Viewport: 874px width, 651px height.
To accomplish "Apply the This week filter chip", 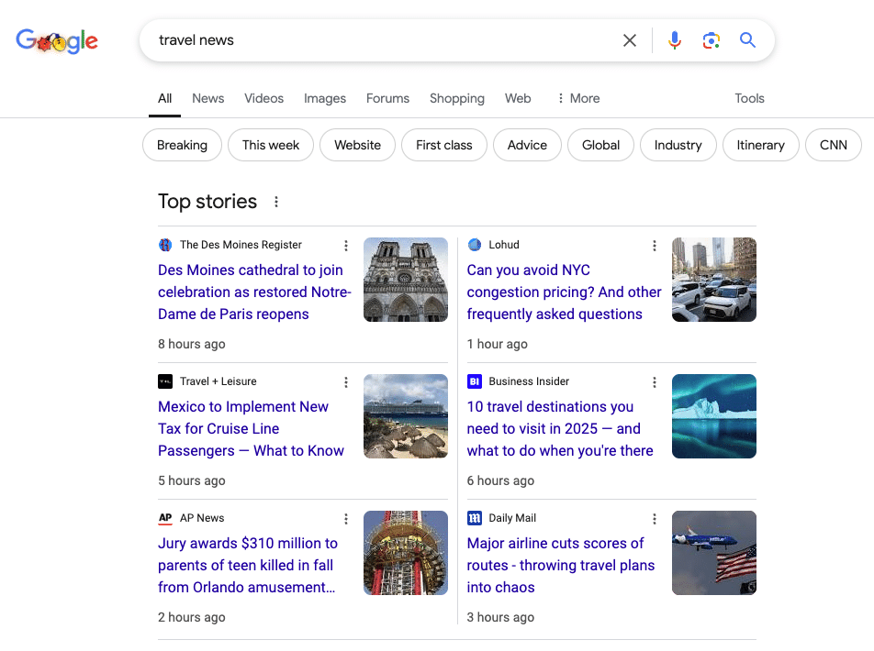I will [271, 146].
